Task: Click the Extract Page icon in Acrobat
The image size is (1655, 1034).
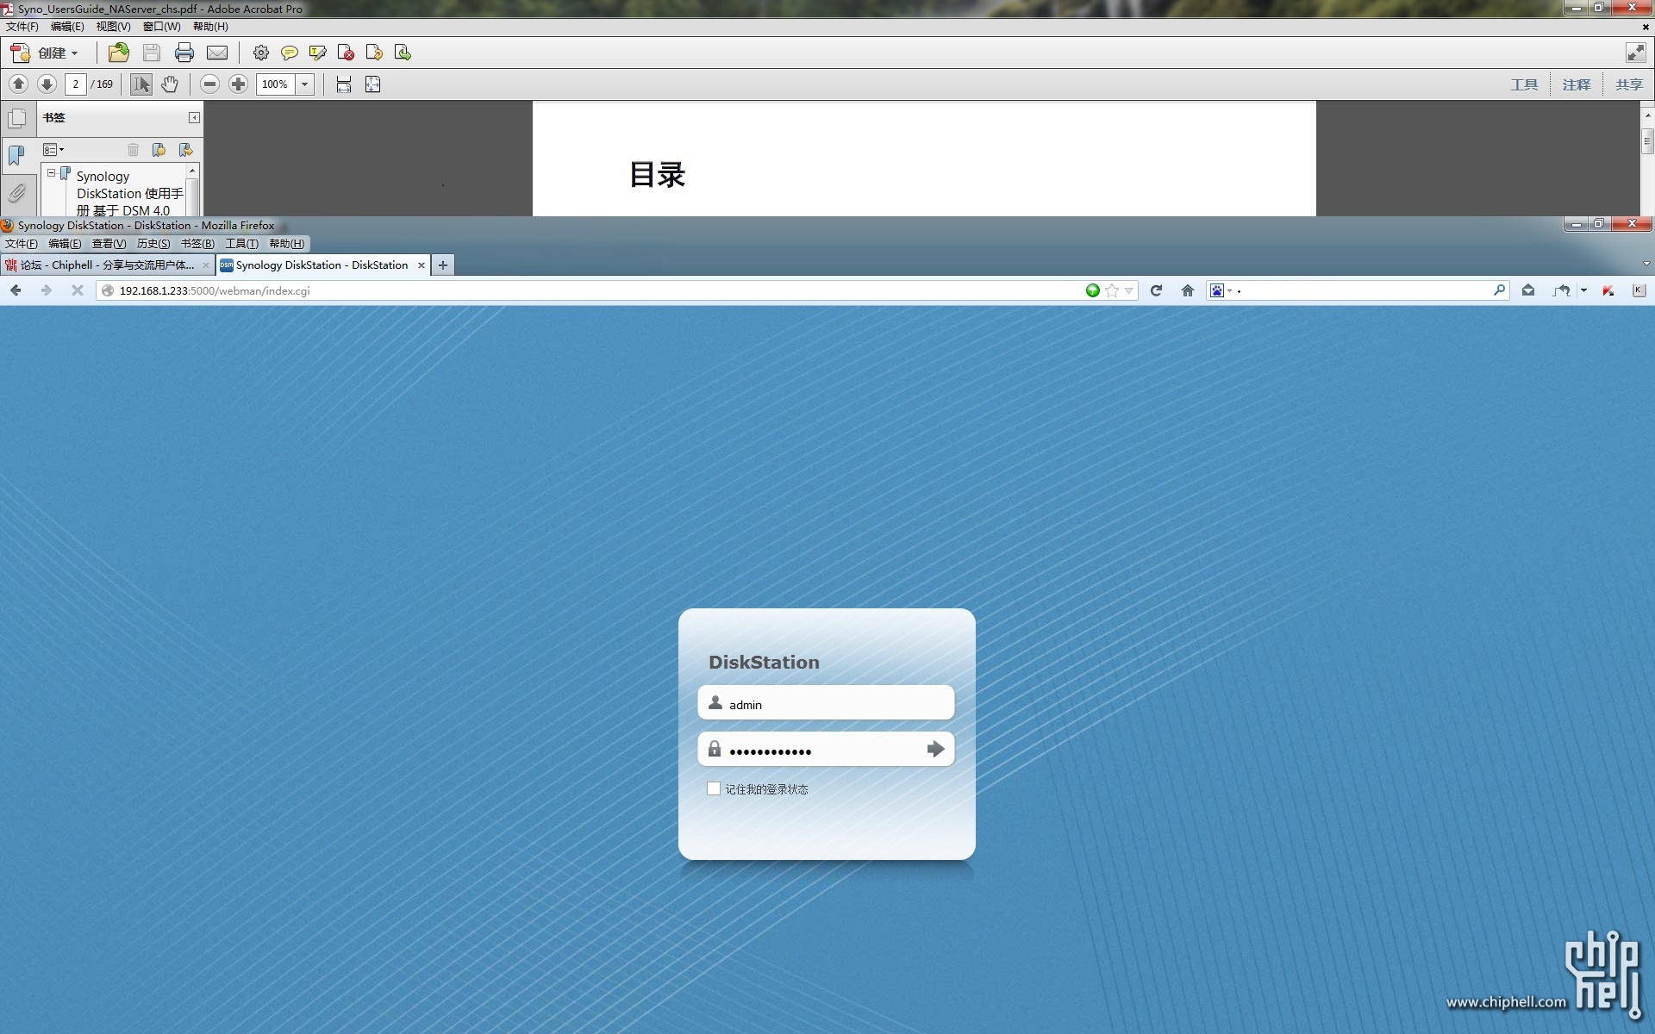Action: (403, 53)
